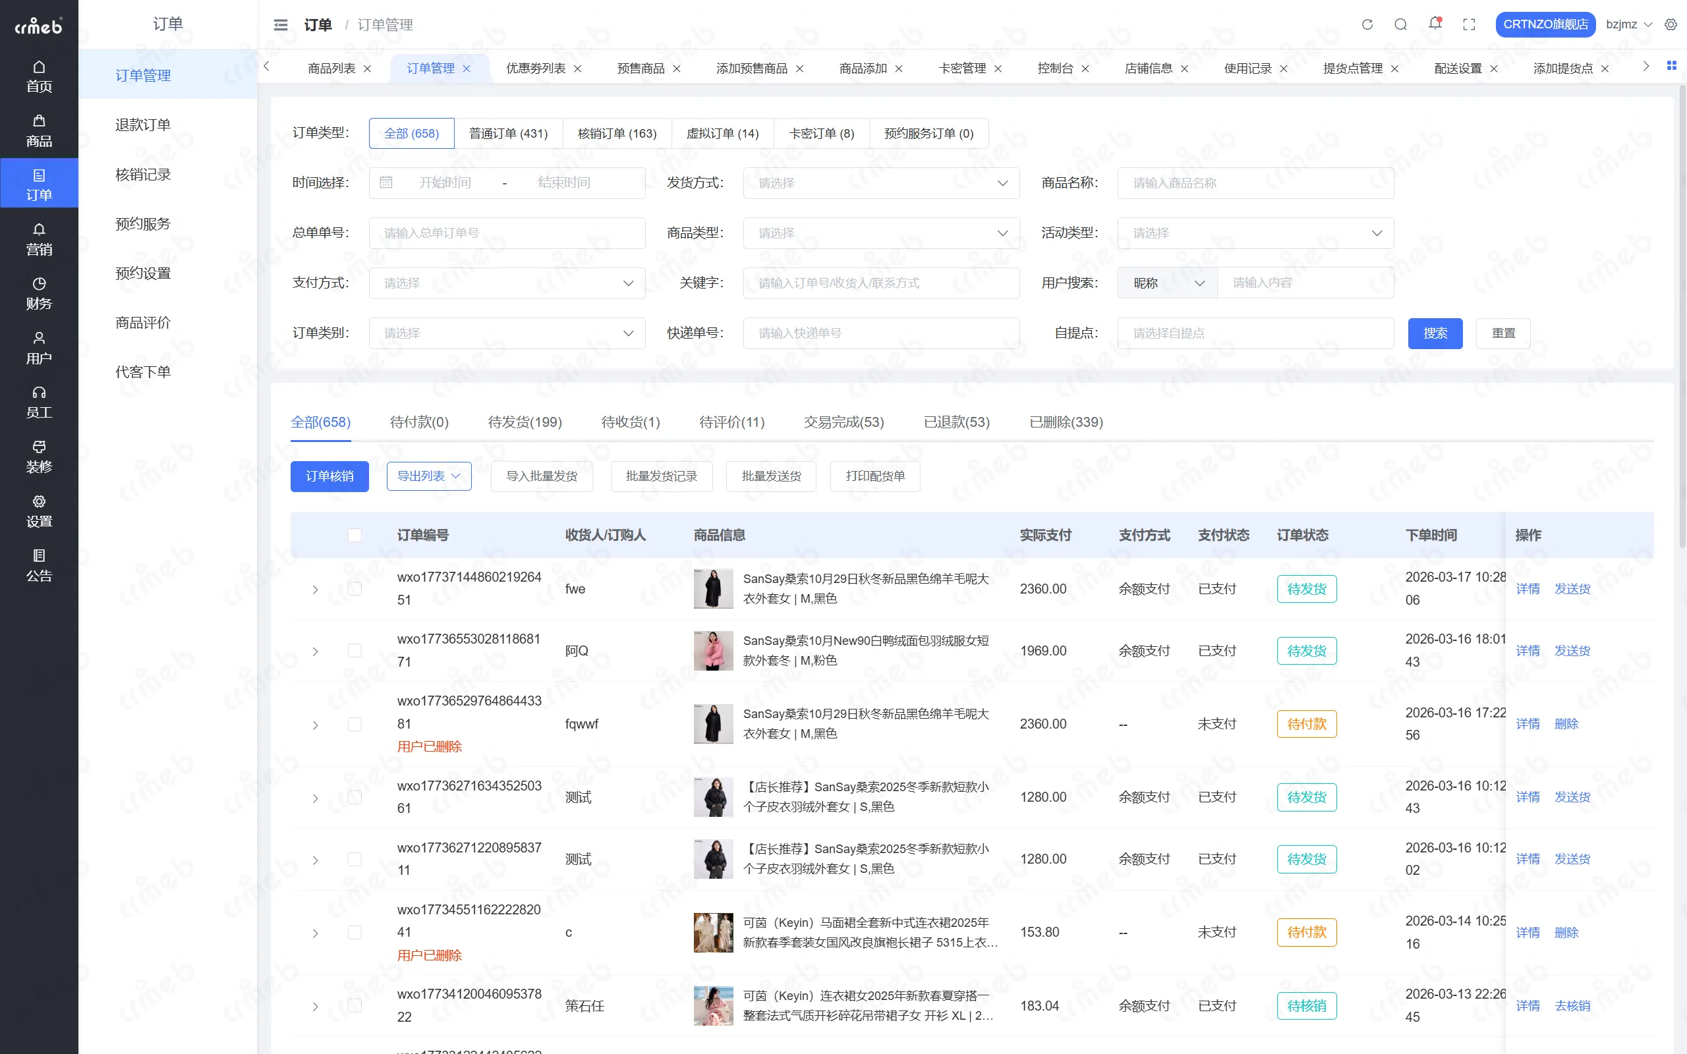Open the 员工 staff sidebar icon
This screenshot has width=1687, height=1054.
(39, 402)
